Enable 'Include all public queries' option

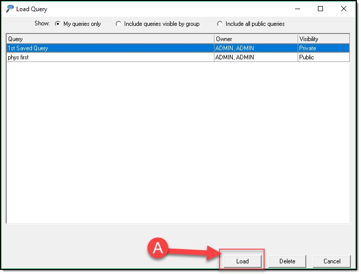pyautogui.click(x=220, y=24)
